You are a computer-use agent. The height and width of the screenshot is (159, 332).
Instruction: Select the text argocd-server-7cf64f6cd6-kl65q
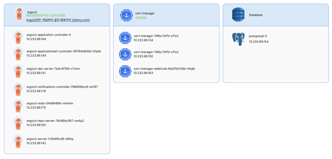coord(50,139)
